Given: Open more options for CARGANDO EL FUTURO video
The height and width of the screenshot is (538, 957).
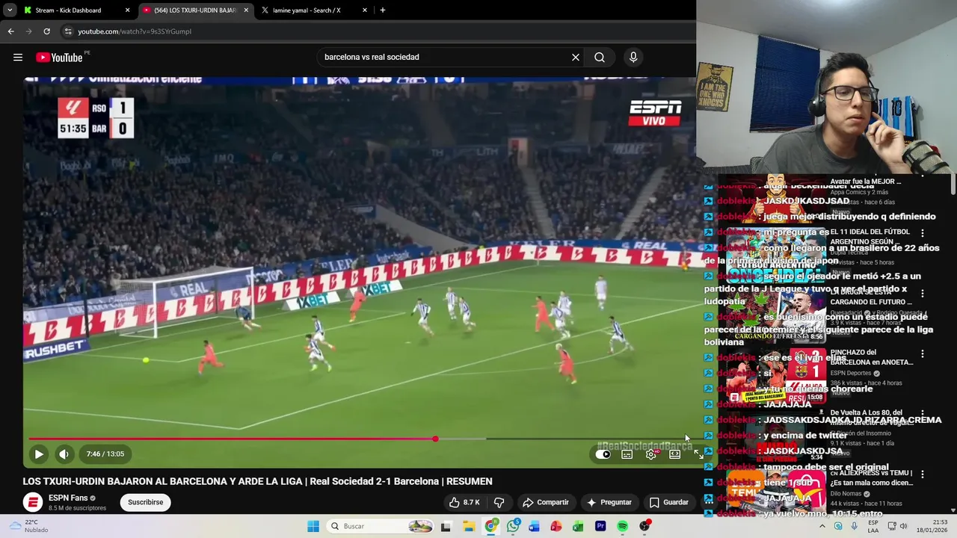Looking at the screenshot, I should pyautogui.click(x=923, y=293).
